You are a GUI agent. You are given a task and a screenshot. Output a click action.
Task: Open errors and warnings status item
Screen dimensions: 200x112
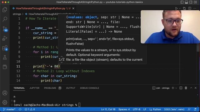tap(30, 109)
